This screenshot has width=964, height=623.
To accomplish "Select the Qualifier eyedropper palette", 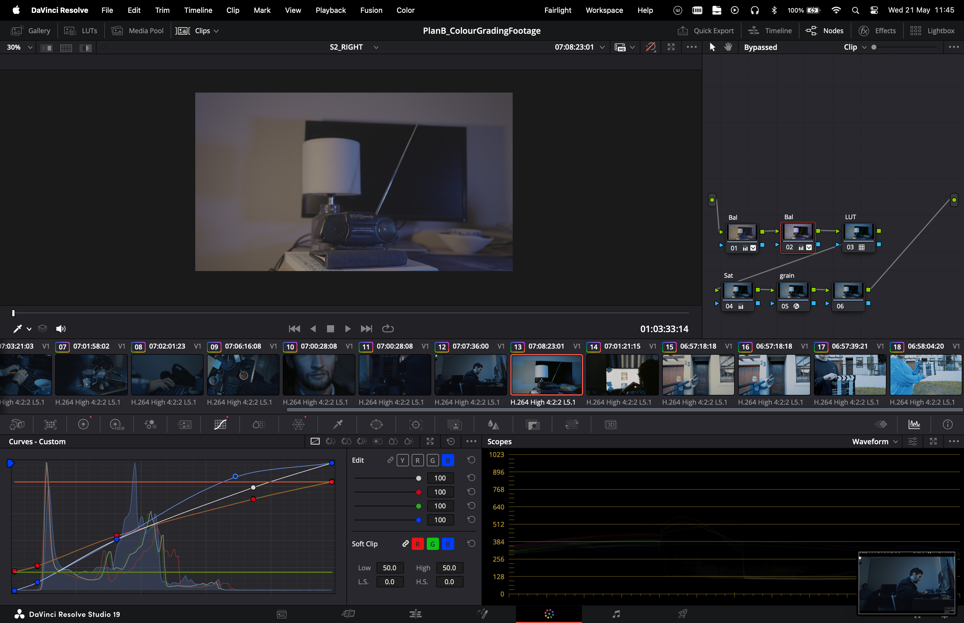I will click(338, 424).
